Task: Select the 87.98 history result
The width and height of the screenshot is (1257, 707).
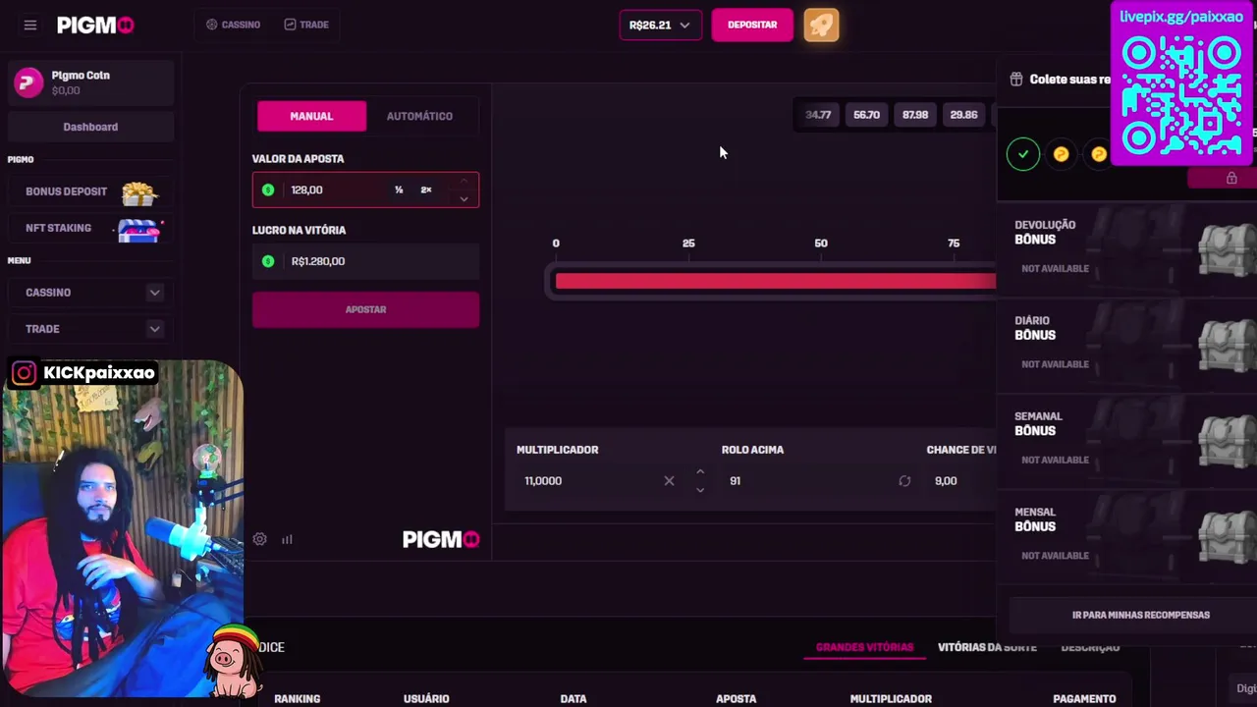Action: point(915,115)
